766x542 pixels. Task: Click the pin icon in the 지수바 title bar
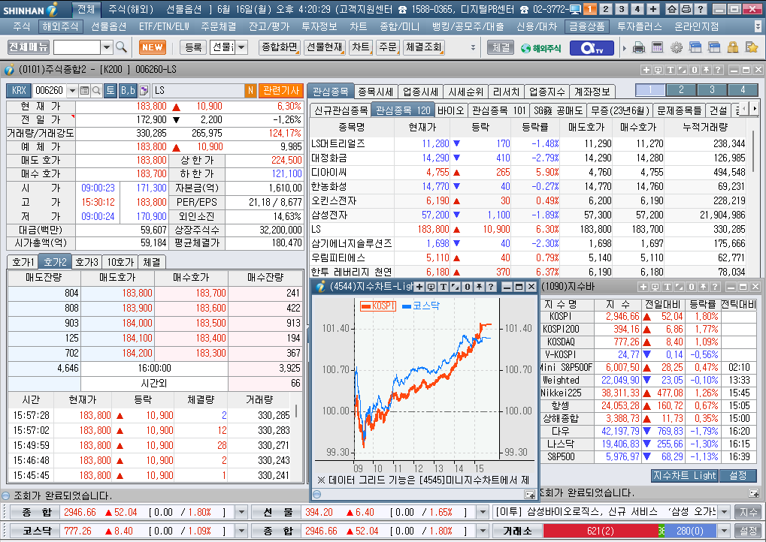(x=703, y=287)
